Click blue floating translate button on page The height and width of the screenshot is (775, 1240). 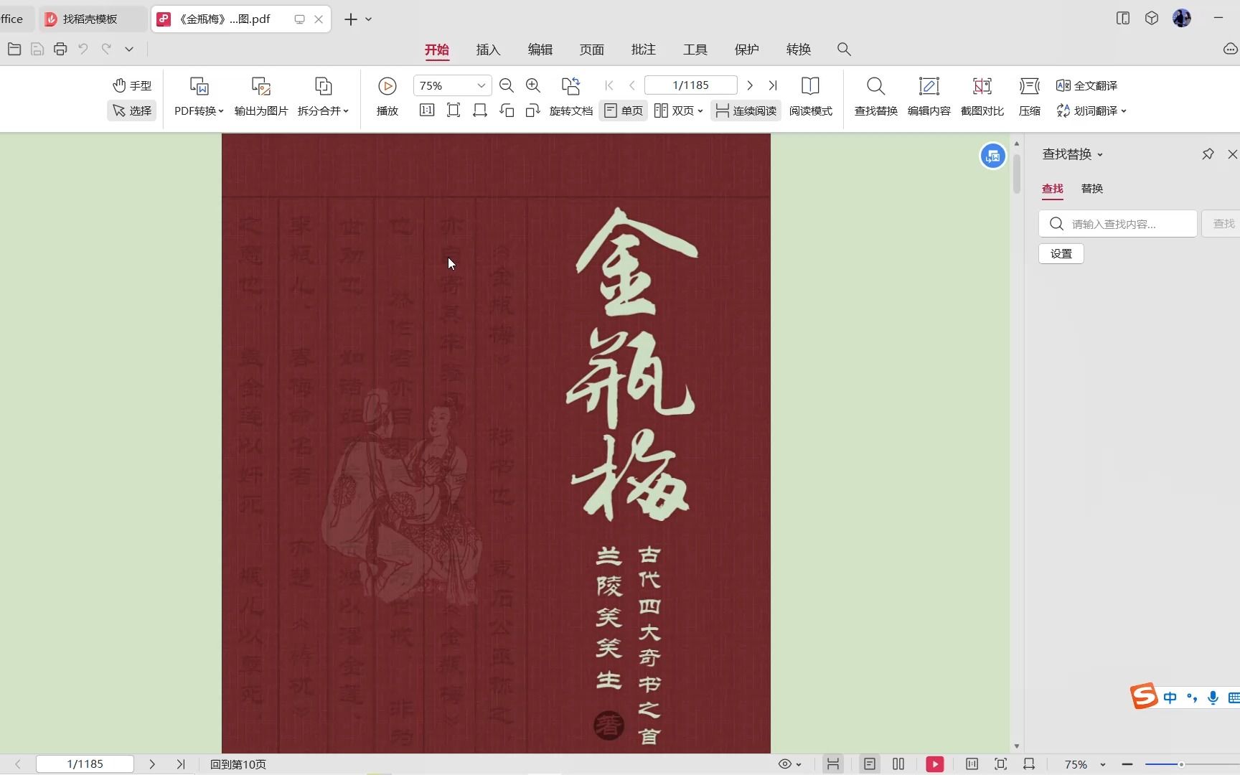click(993, 156)
